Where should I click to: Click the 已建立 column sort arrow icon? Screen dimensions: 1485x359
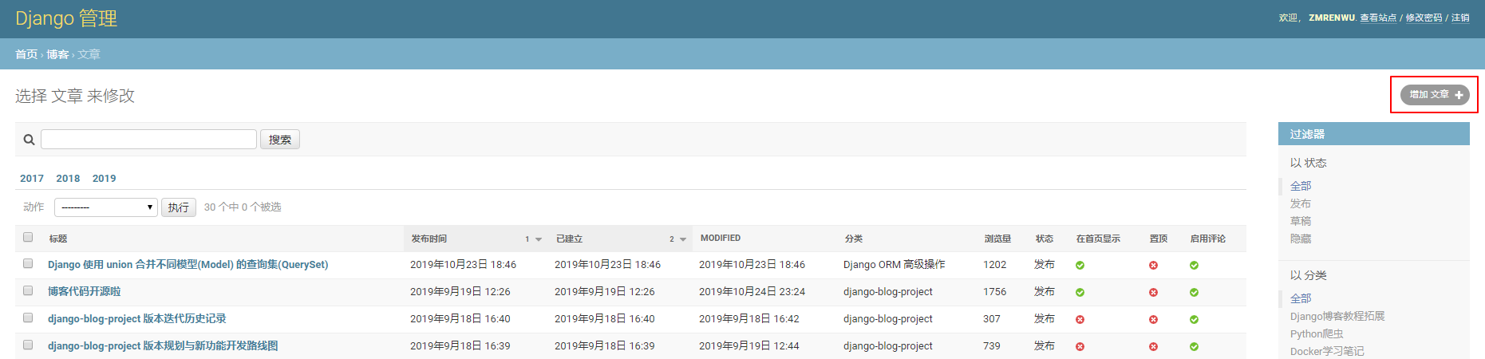point(683,239)
